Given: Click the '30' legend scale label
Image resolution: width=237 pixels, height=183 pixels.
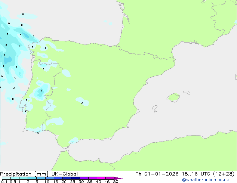Looking at the screenshot, I should click(81, 182).
